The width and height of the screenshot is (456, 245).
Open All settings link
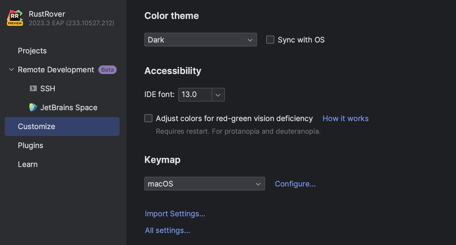(167, 230)
